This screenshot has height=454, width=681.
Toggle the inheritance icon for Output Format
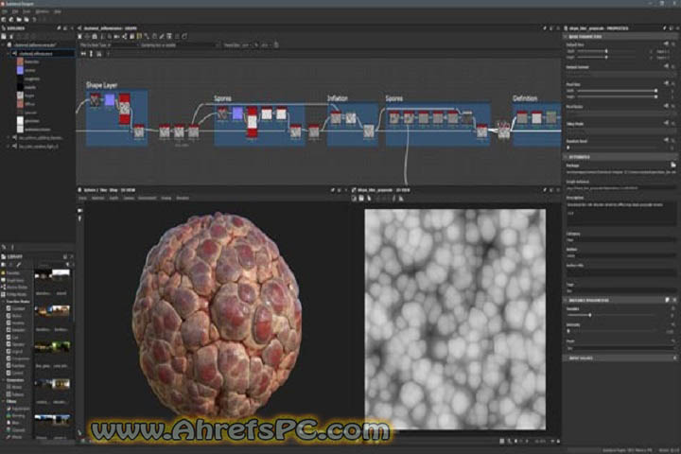tap(666, 66)
